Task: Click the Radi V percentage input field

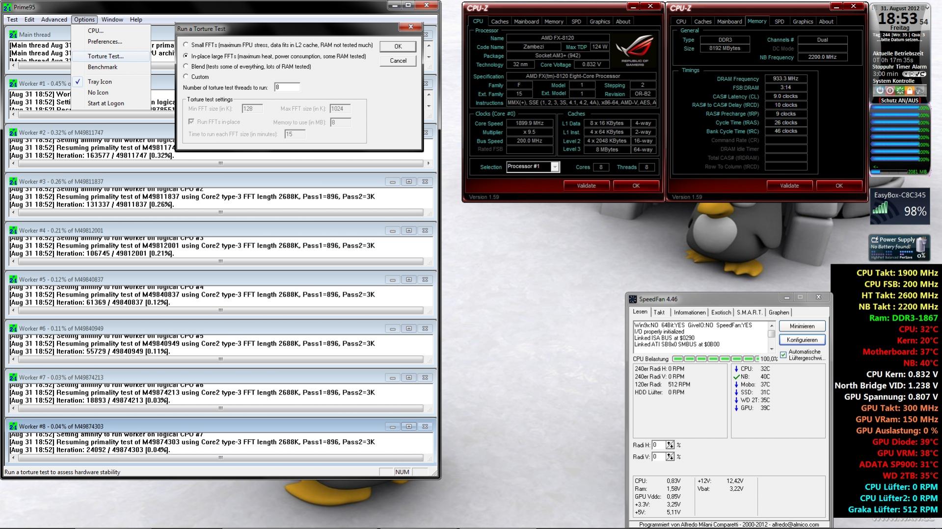Action: tap(658, 457)
